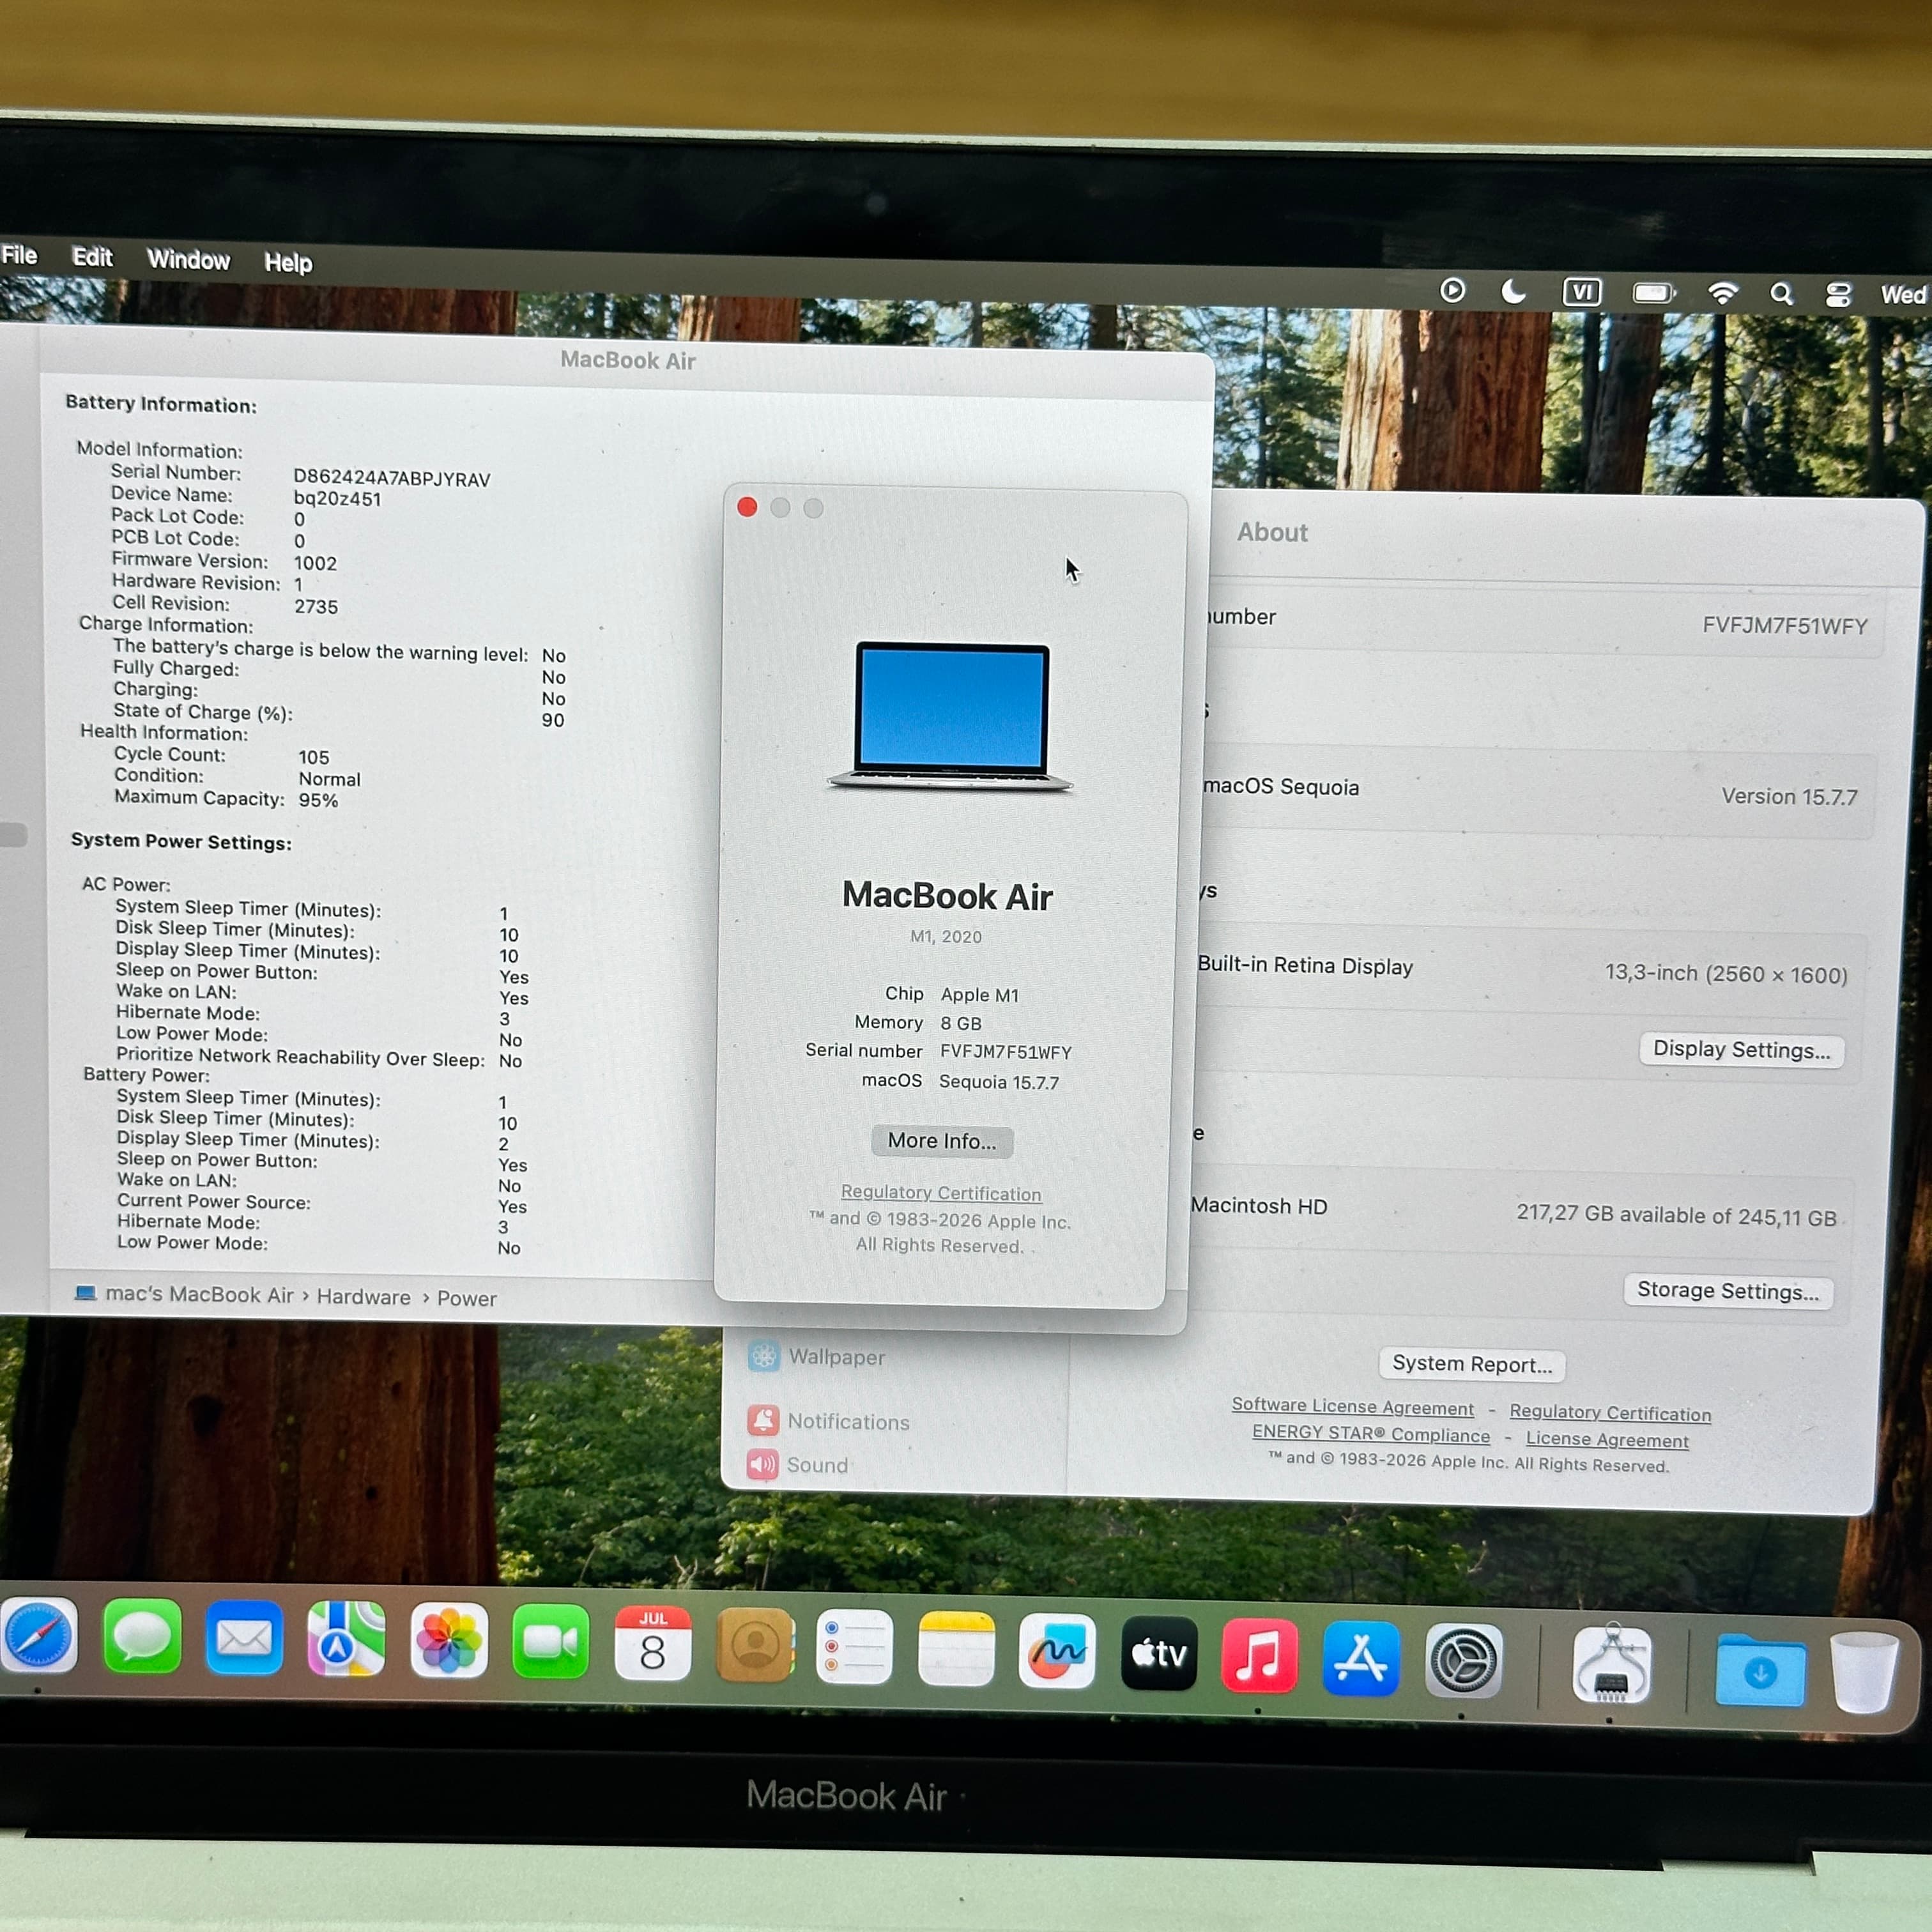
Task: Open the File menu
Action: click(x=19, y=255)
